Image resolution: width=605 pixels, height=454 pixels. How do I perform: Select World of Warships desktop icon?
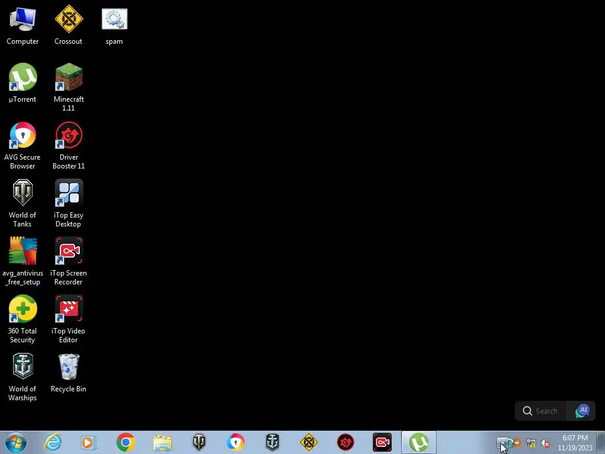pos(22,378)
